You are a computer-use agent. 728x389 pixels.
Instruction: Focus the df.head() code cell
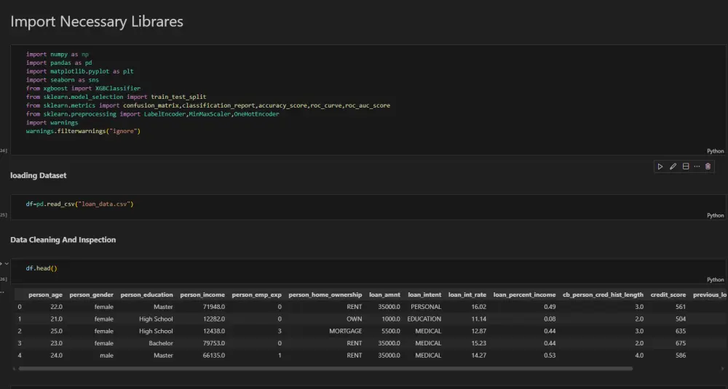click(291, 268)
